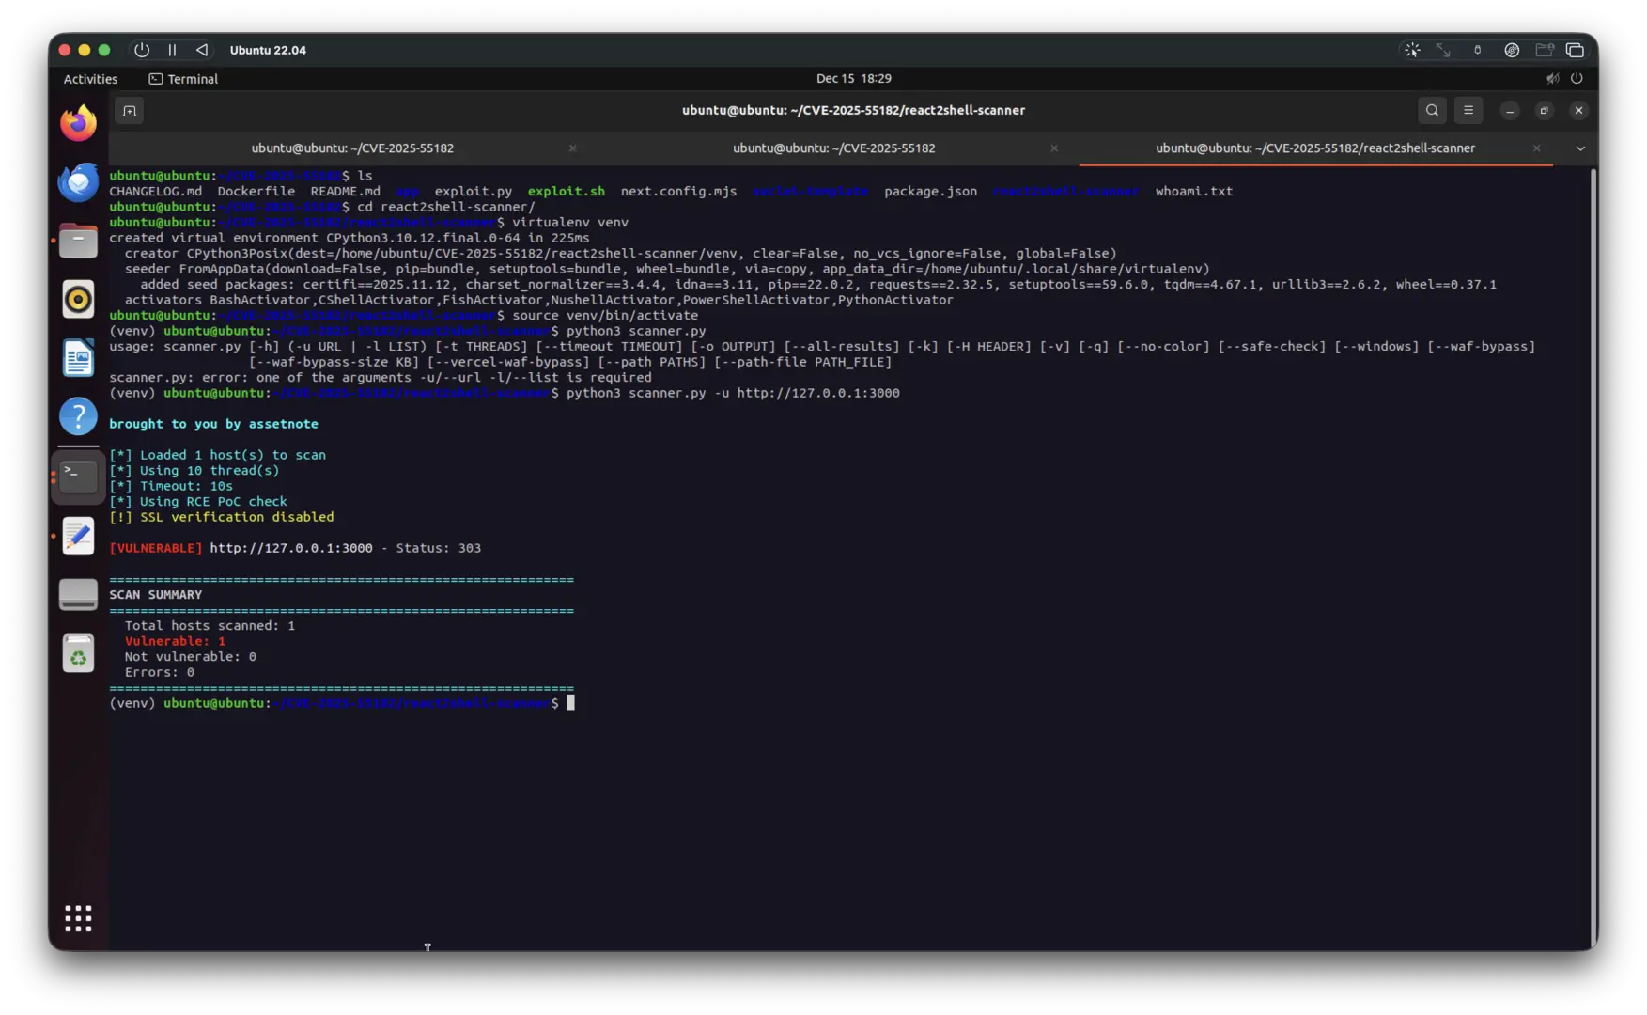Show the applications grid
Image resolution: width=1647 pixels, height=1015 pixels.
point(78,918)
